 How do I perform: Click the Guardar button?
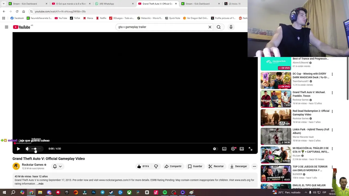coord(195,166)
